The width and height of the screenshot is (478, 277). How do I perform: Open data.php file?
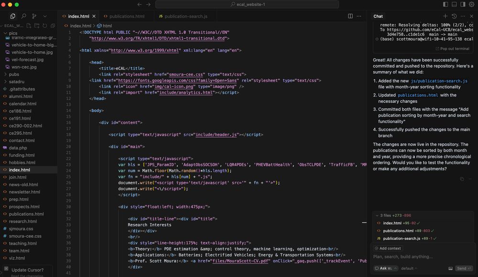18,148
